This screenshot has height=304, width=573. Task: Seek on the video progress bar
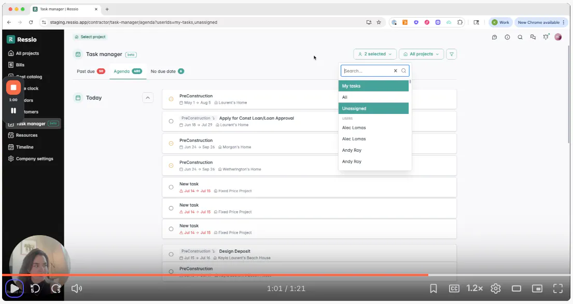tap(286, 275)
